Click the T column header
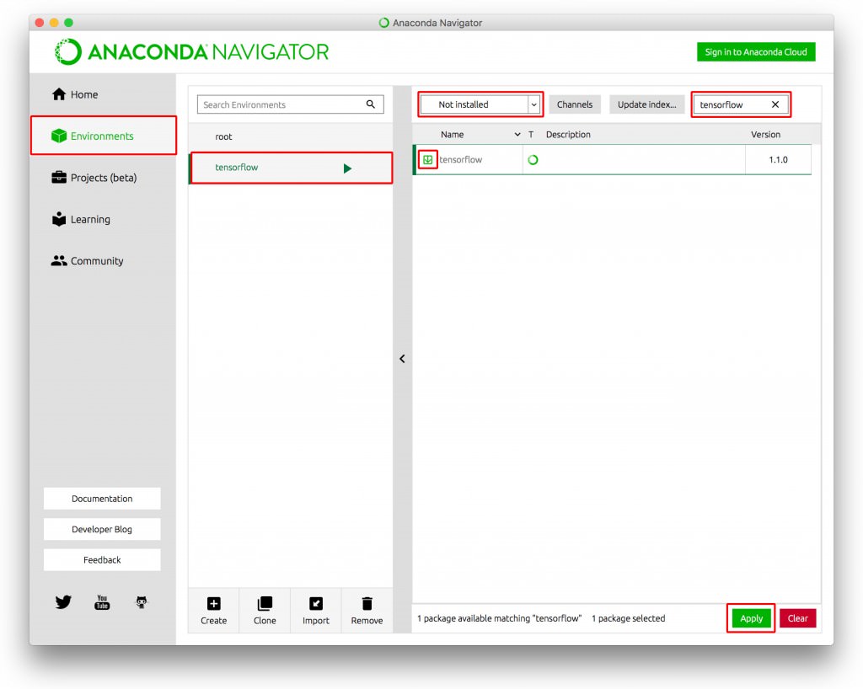The image size is (863, 689). tap(531, 134)
